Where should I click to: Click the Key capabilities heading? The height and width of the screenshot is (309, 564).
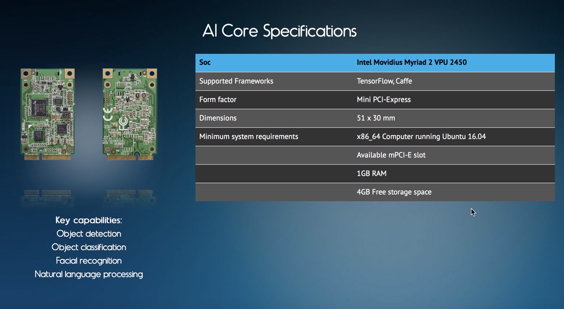pos(89,220)
